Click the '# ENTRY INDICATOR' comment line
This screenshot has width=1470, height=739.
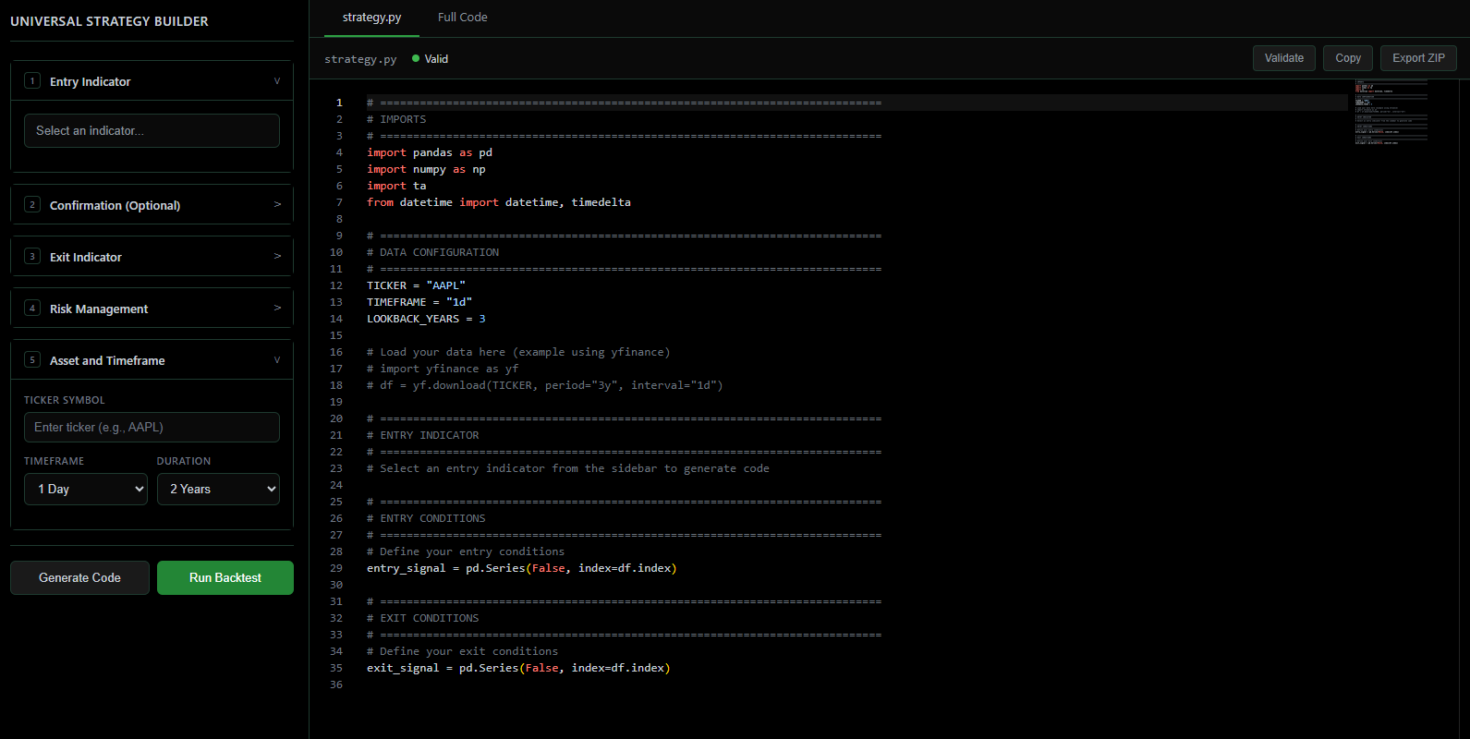(x=423, y=435)
